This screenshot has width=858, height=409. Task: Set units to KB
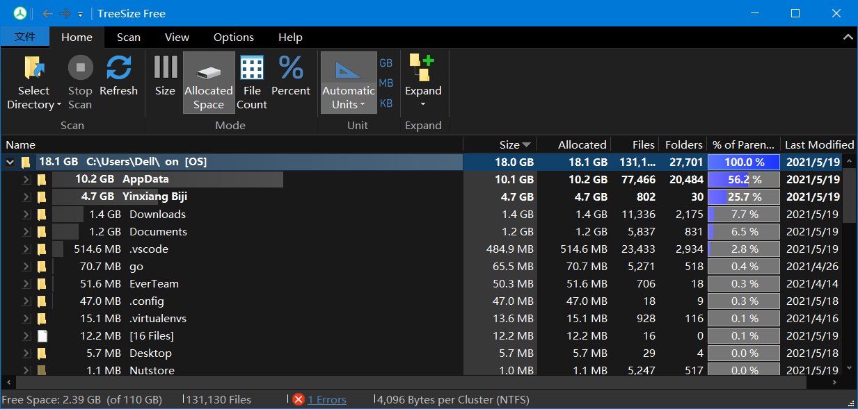[x=386, y=103]
